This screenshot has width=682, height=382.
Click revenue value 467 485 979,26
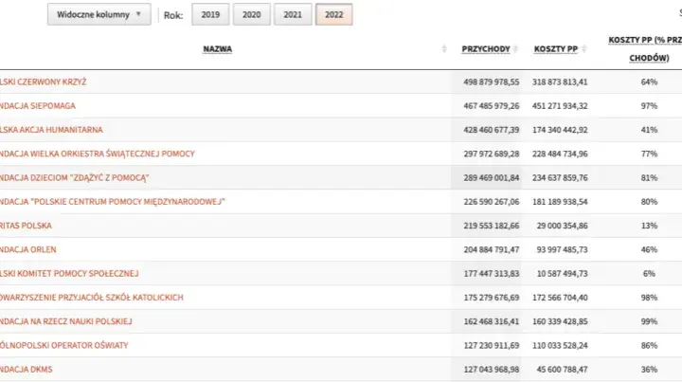pyautogui.click(x=491, y=106)
